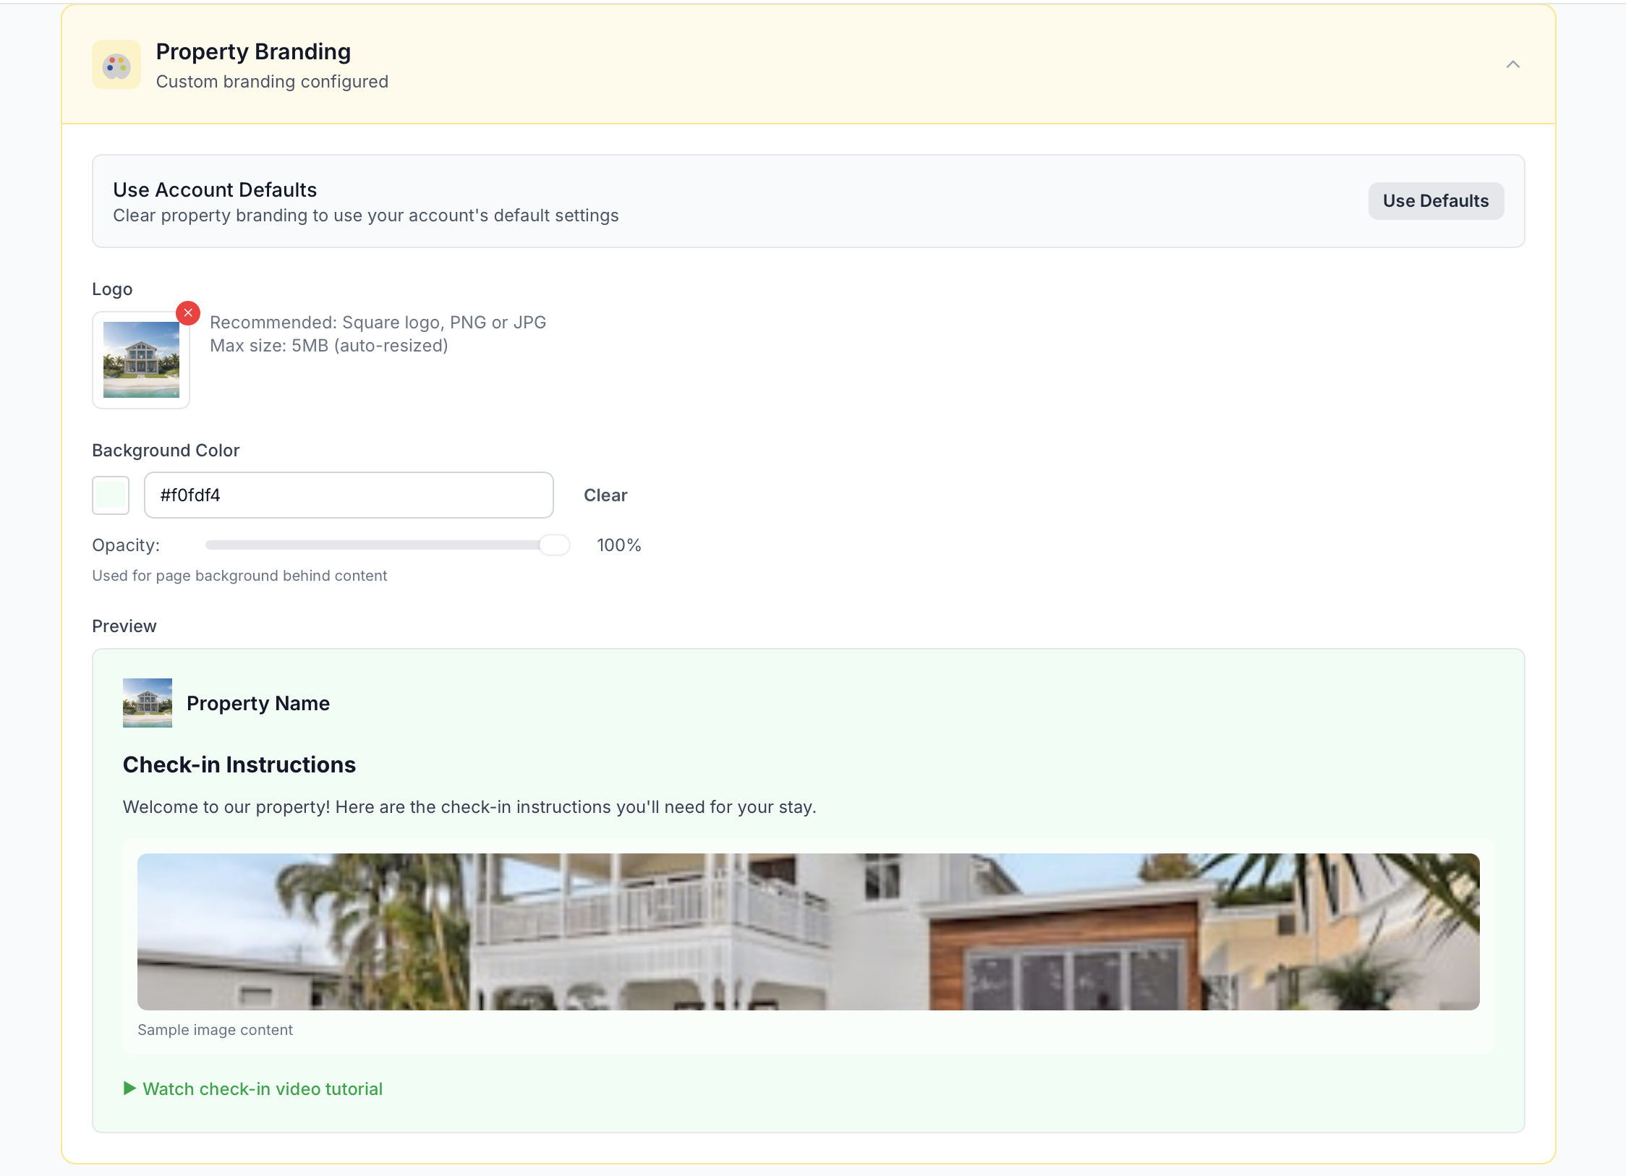Click the 100% opacity value label

click(619, 545)
